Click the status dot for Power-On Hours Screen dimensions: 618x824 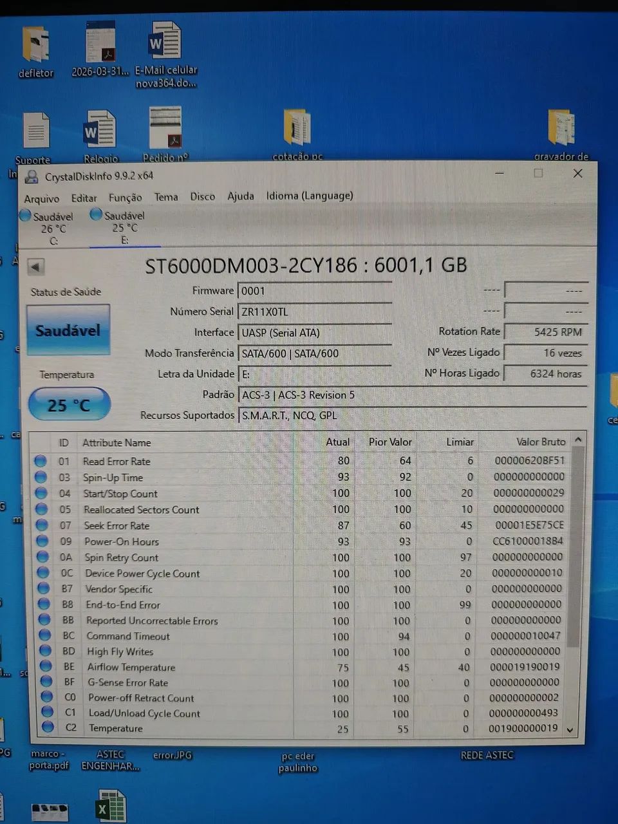(x=42, y=541)
